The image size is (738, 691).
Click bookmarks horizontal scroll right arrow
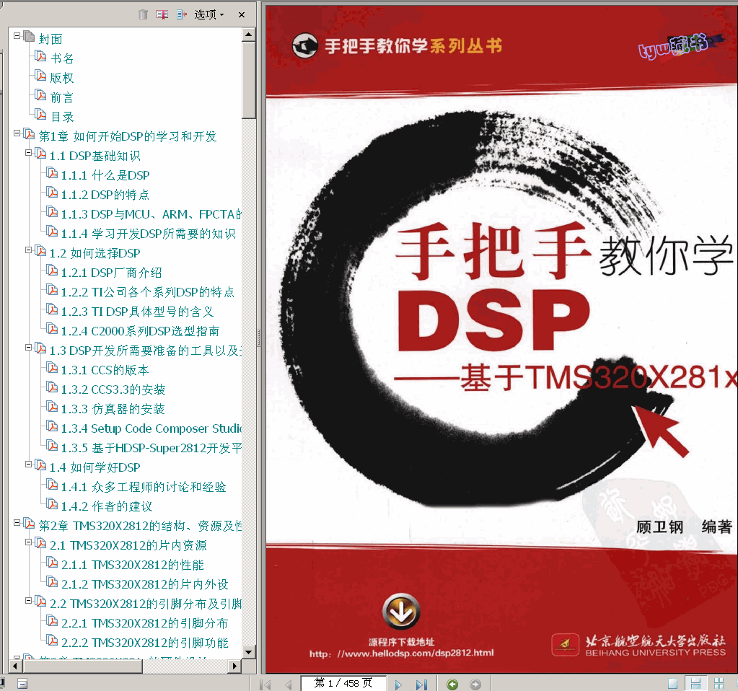click(234, 666)
